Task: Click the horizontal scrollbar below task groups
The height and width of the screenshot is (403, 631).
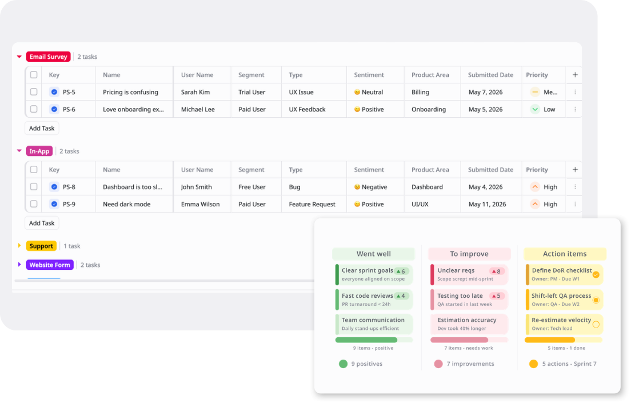Action: [164, 281]
